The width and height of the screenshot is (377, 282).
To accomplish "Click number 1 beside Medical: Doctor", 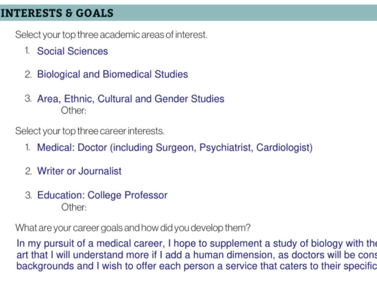I will 28,147.
